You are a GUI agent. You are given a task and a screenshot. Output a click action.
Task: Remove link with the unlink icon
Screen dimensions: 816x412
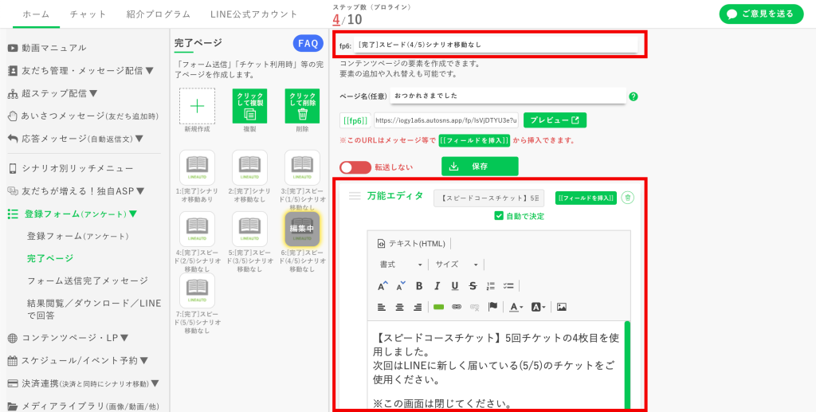point(474,307)
